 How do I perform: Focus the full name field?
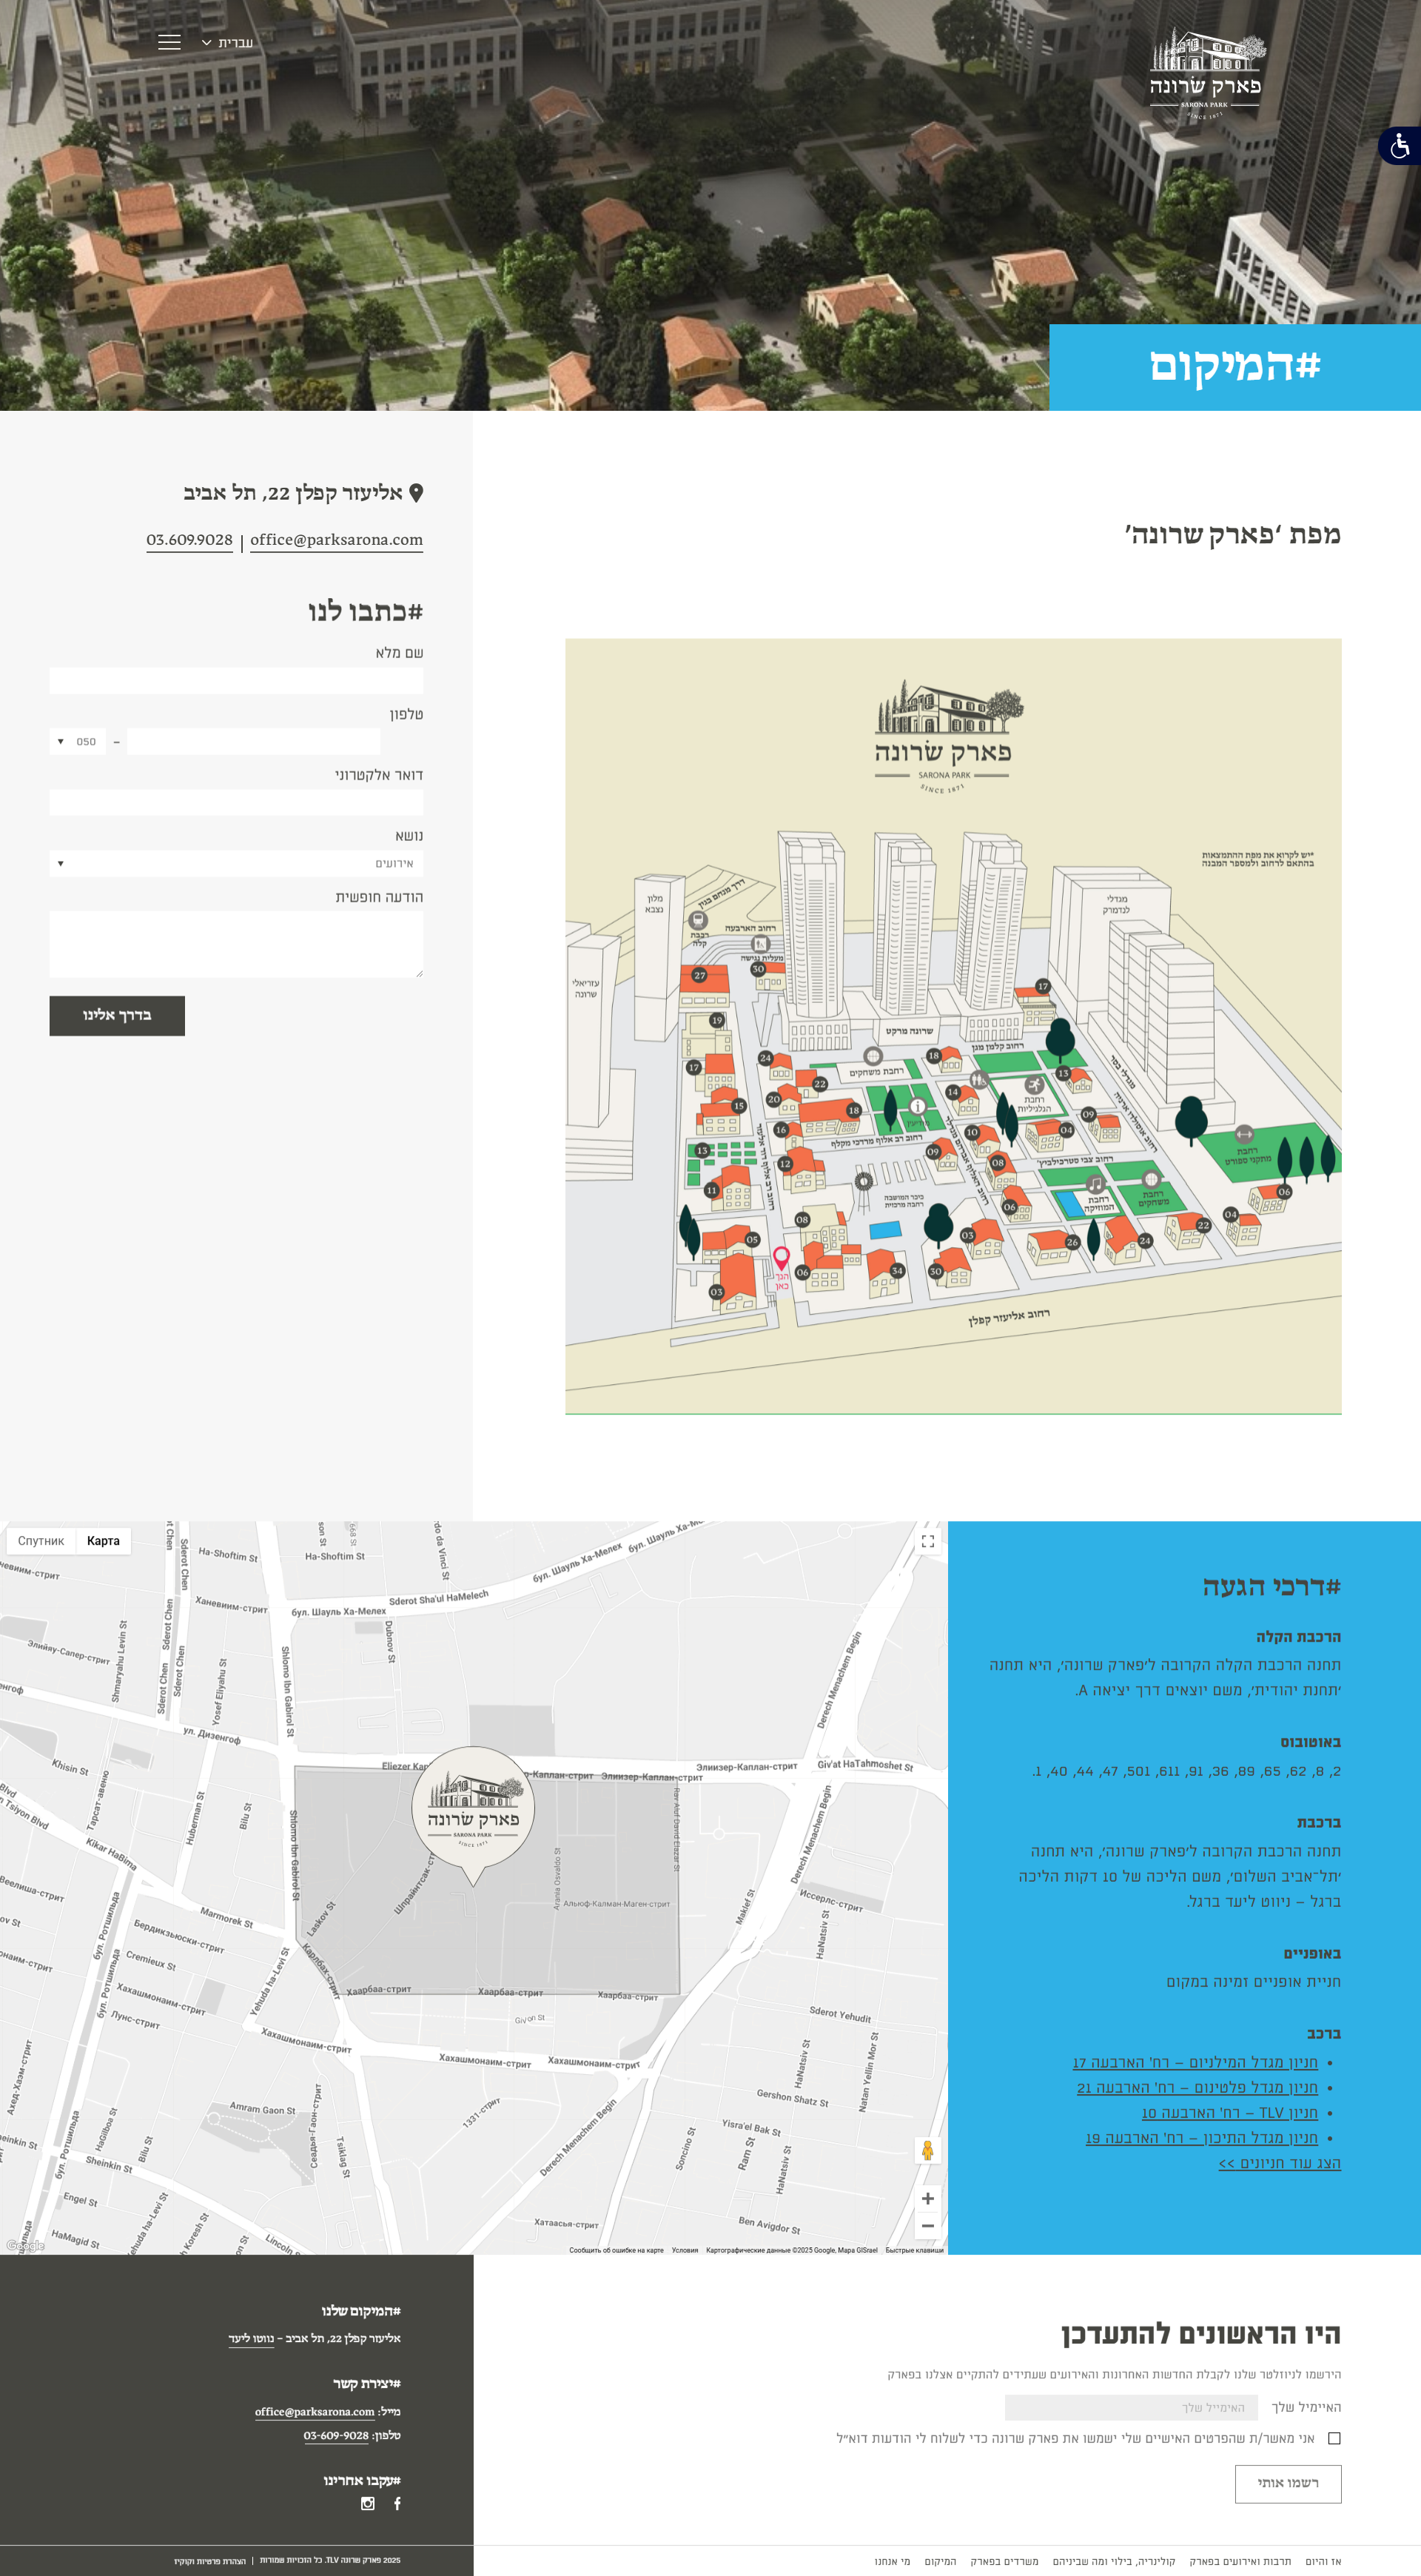(x=236, y=681)
